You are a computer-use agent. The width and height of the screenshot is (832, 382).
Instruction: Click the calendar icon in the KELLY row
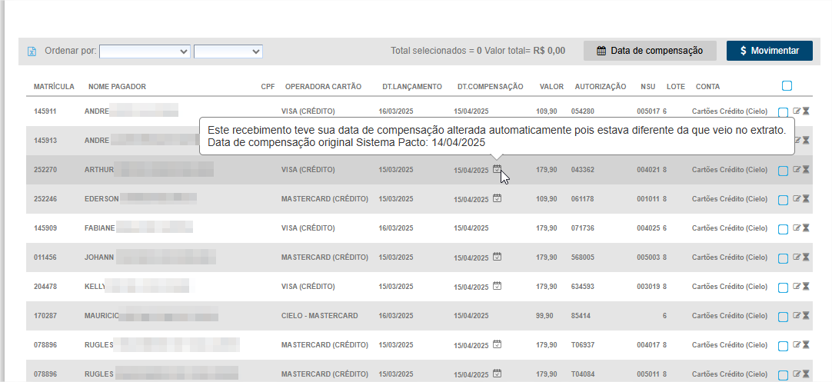click(x=498, y=286)
